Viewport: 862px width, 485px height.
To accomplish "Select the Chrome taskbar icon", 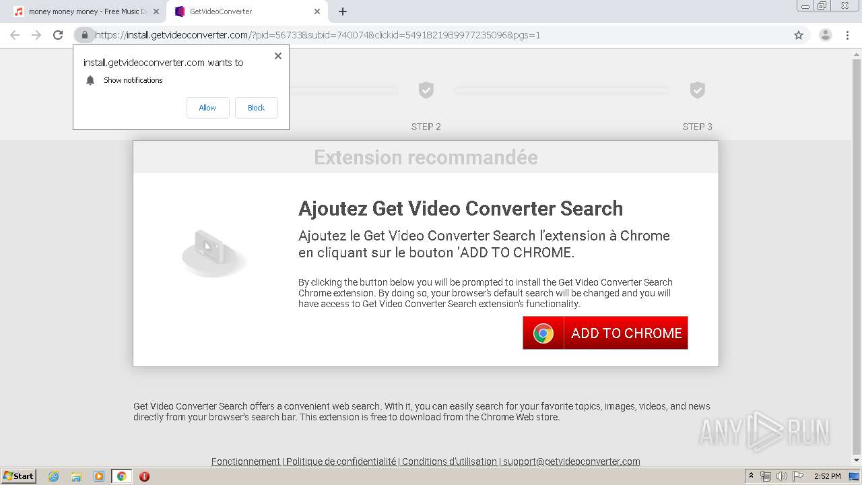I will (121, 476).
